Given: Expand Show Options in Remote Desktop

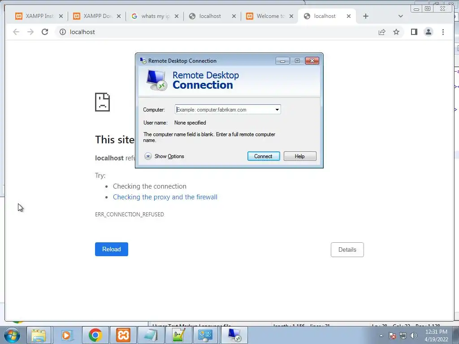Looking at the screenshot, I should (164, 156).
